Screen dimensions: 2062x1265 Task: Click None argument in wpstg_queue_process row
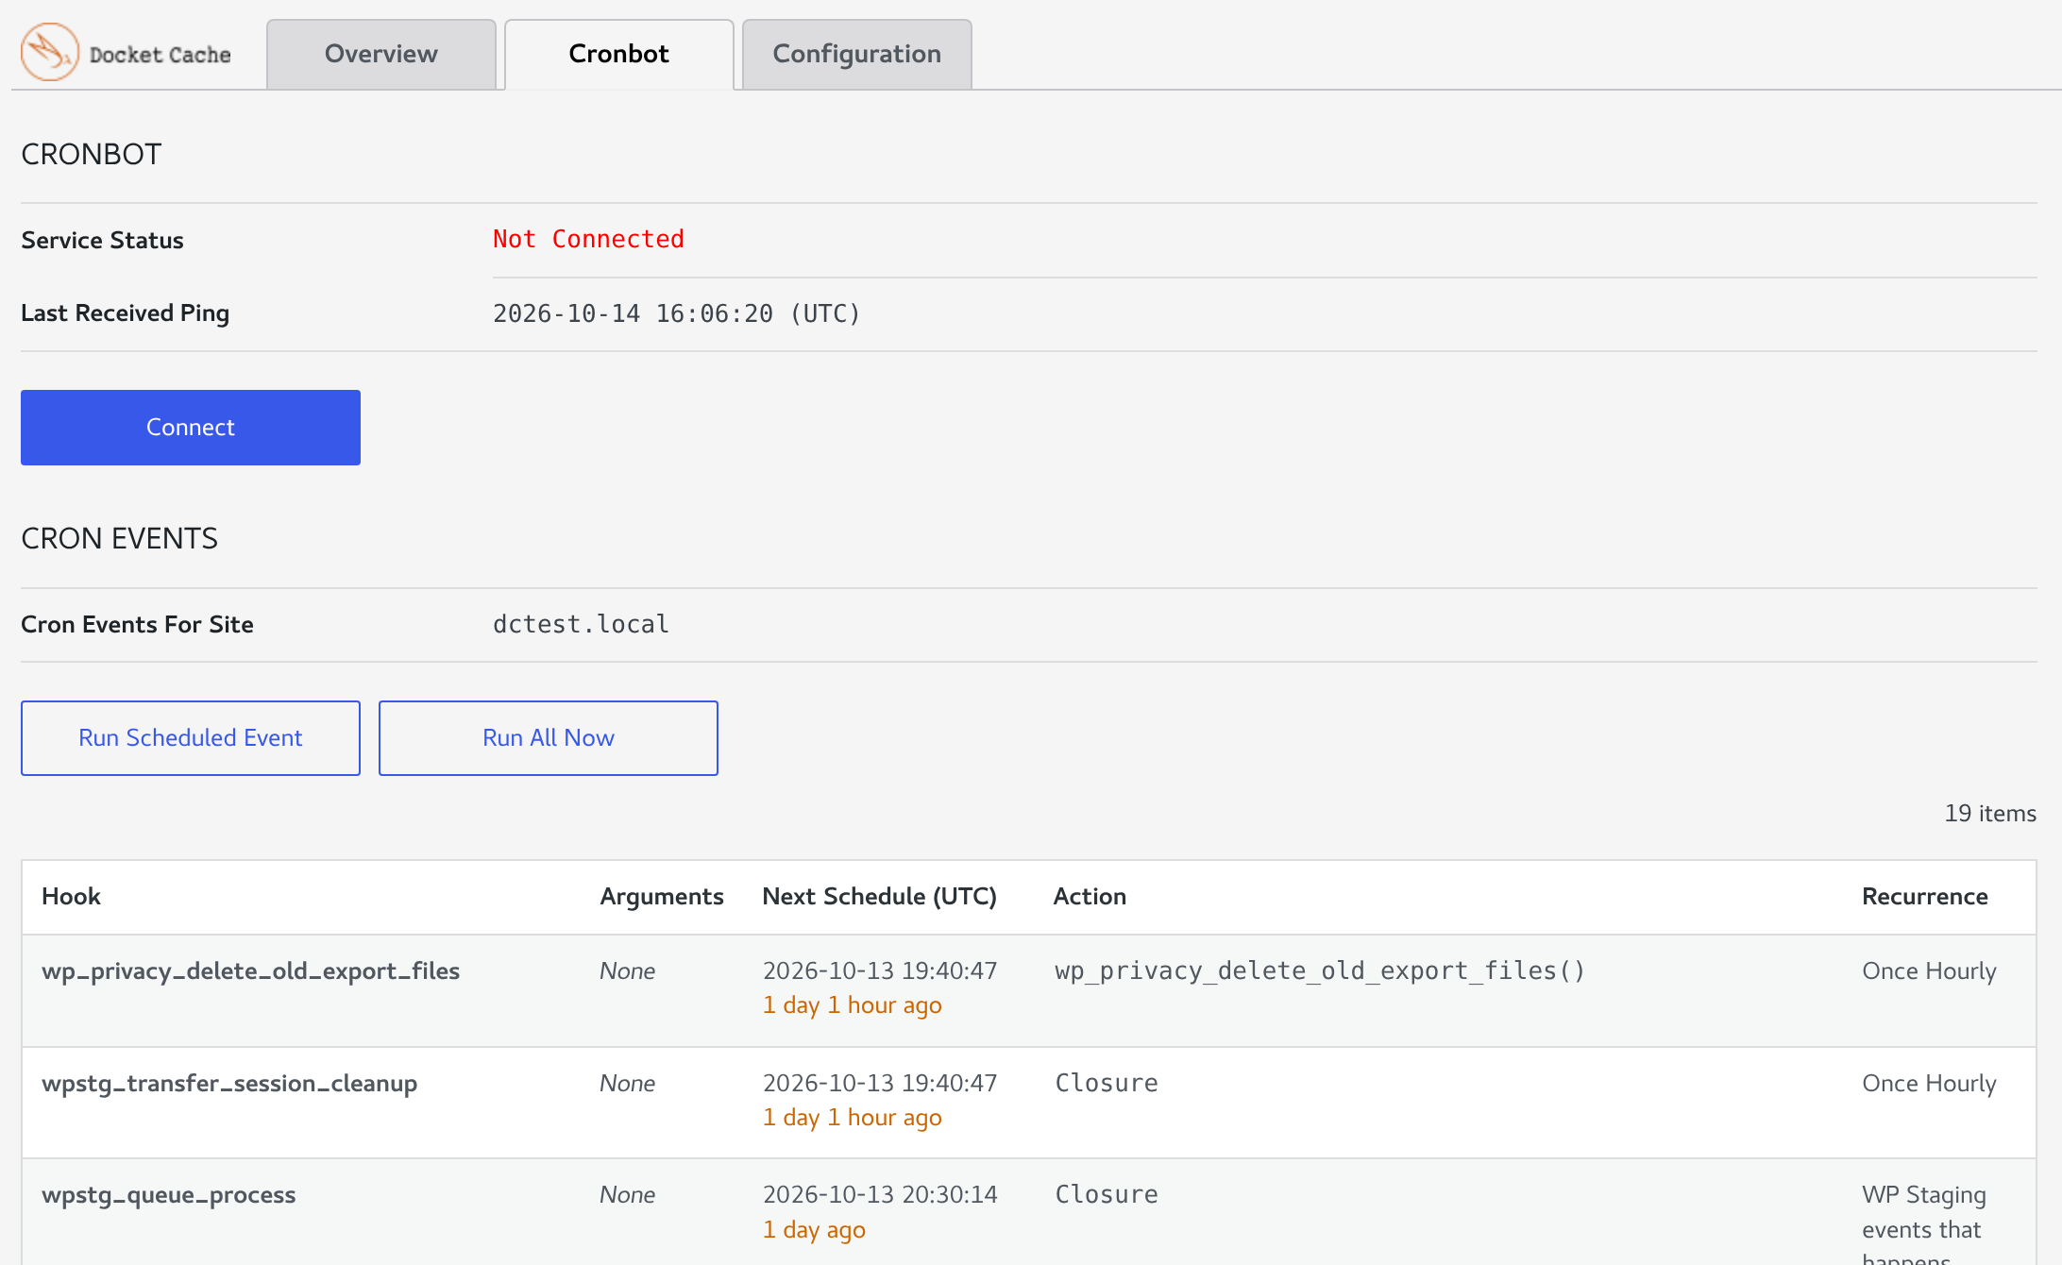point(627,1195)
